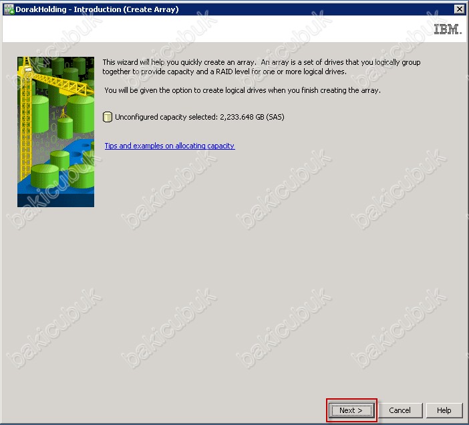Click the small green cylinder hanging from the crane

click(x=65, y=126)
